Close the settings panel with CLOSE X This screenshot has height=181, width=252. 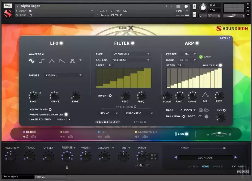pos(126,28)
